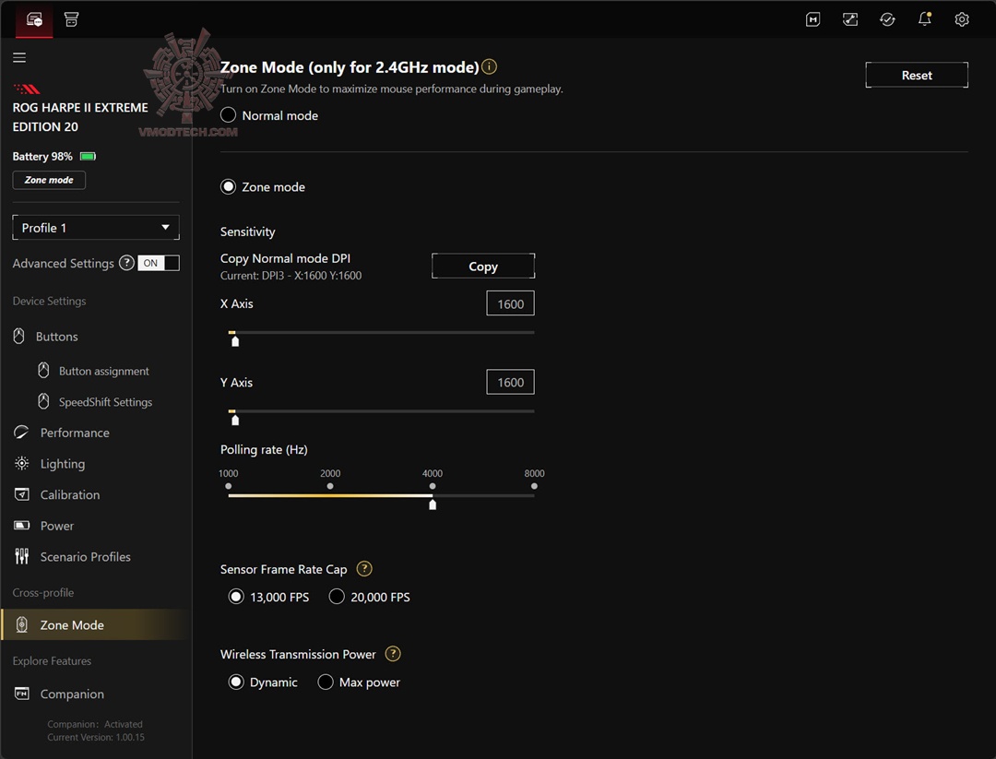Click the Reset button

[917, 75]
